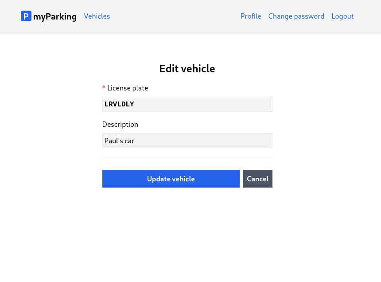Submit with the Update vehicle button
This screenshot has width=381, height=282.
click(x=171, y=179)
